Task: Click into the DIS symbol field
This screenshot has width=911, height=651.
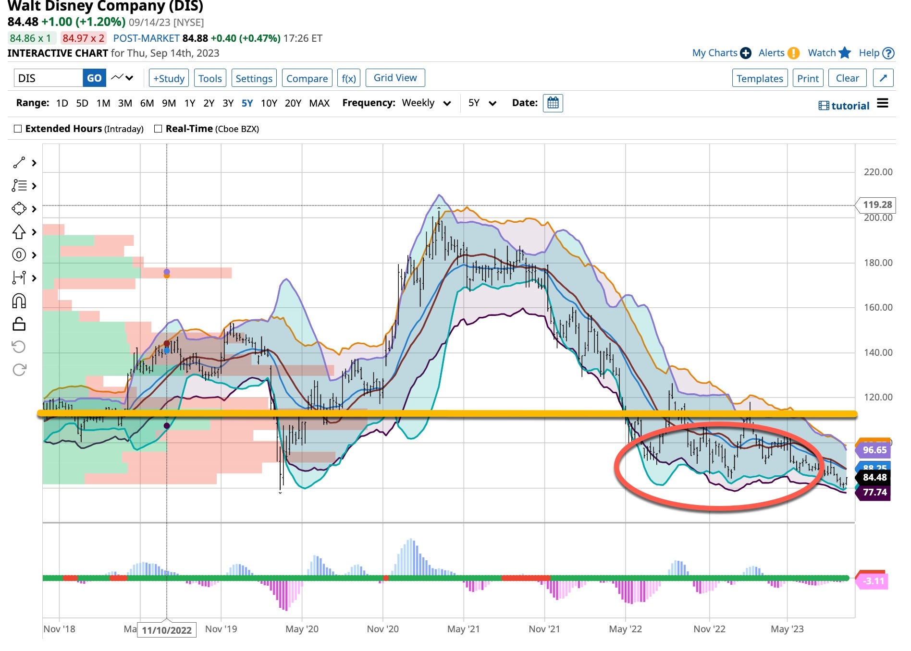Action: click(48, 78)
